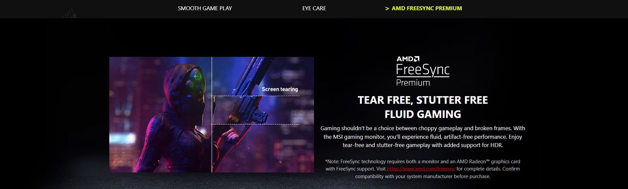Screen dimensions: 628x189
Task: Click the upper dashed tearing line
Action: coord(255,96)
